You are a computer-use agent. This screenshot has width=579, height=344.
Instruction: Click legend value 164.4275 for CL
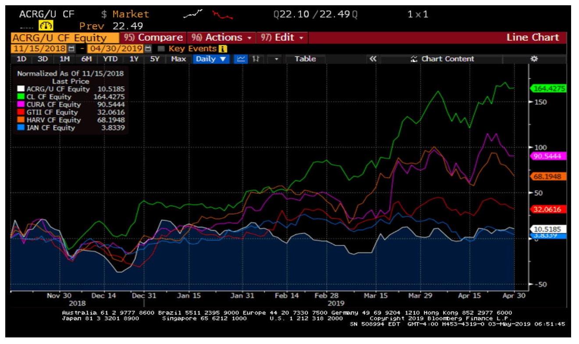tap(109, 97)
